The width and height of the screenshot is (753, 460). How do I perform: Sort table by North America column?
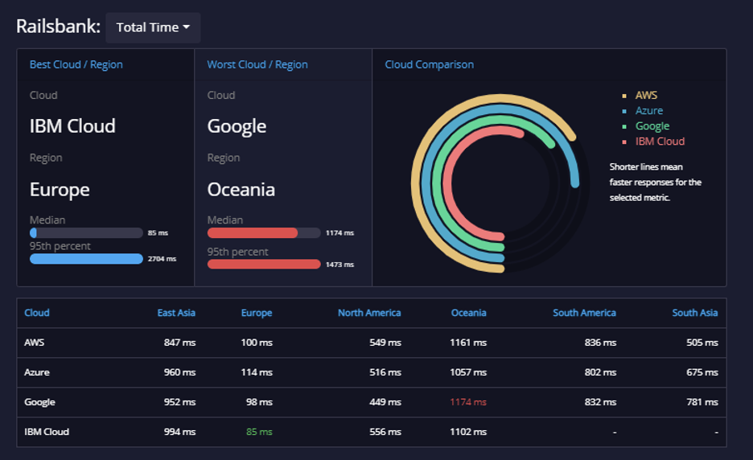point(369,313)
